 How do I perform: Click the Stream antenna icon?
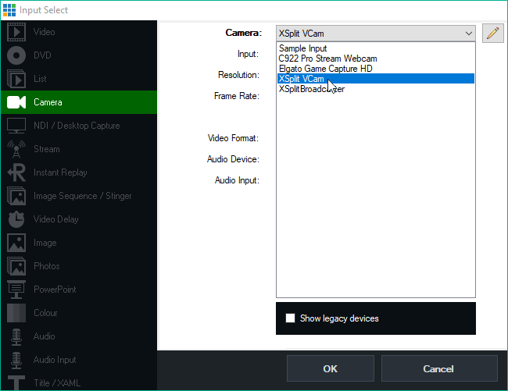(16, 149)
